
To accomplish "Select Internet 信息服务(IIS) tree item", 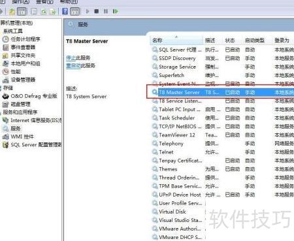I will coord(36,120).
